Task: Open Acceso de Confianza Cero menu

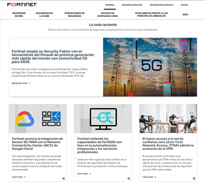Action: (107, 15)
